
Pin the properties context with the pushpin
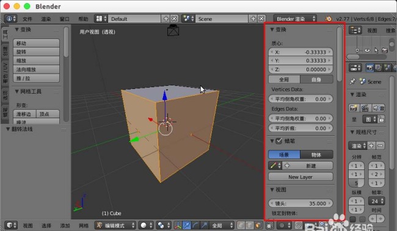352,82
